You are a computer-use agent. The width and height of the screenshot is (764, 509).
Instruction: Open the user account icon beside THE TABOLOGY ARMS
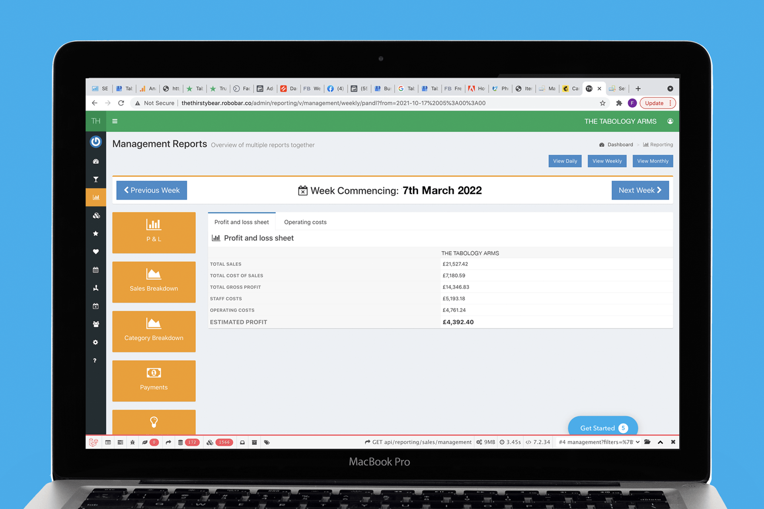(x=670, y=121)
